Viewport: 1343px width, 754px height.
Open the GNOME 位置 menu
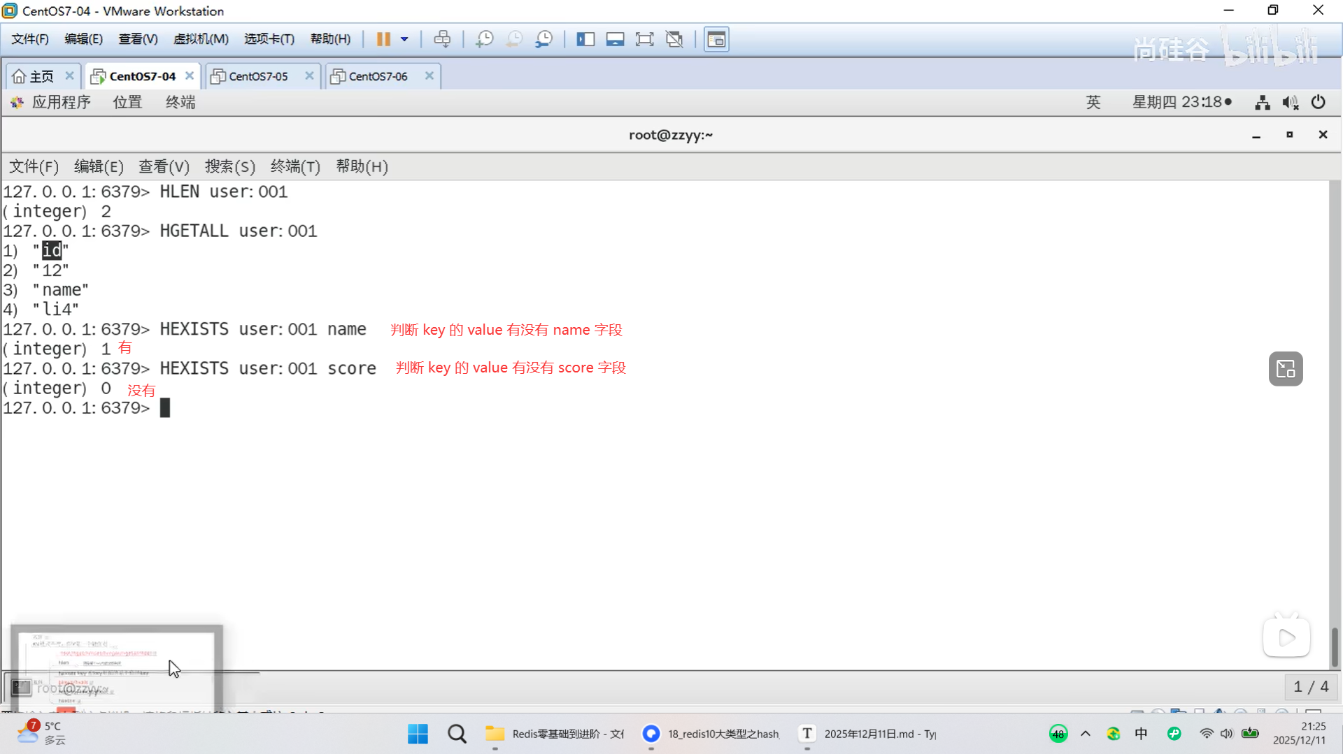(127, 102)
